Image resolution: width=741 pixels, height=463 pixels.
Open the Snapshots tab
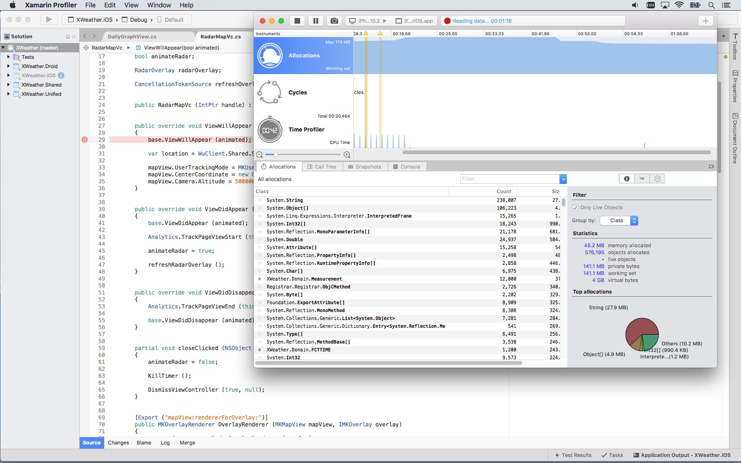(364, 167)
